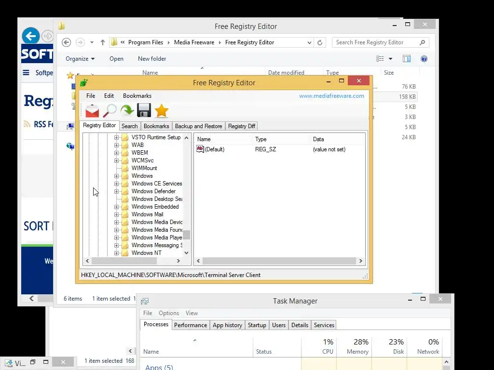This screenshot has height=370, width=494.
Task: Click New folder in Explorer toolbar
Action: (x=152, y=59)
